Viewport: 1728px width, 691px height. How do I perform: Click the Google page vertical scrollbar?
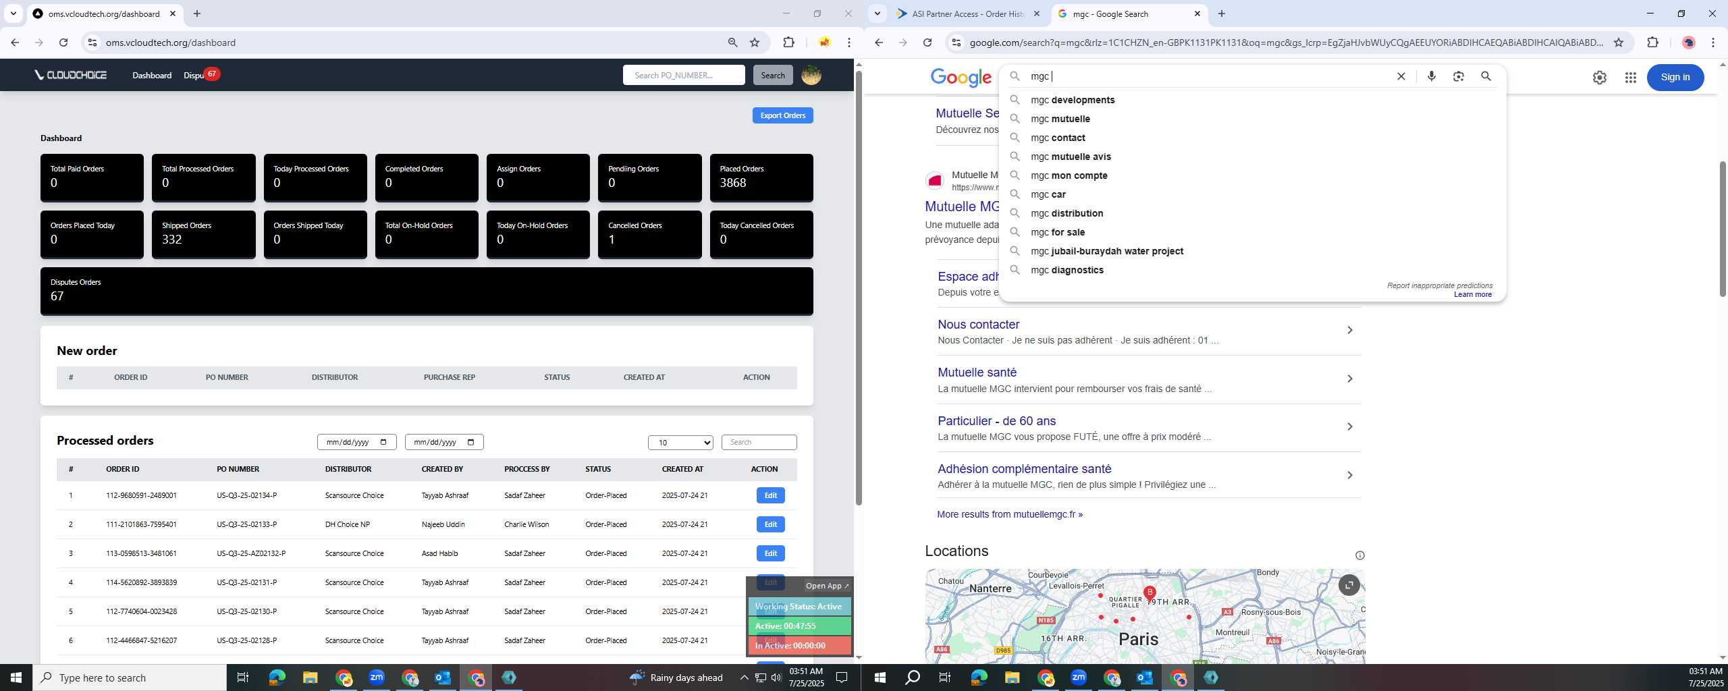[x=1723, y=229]
